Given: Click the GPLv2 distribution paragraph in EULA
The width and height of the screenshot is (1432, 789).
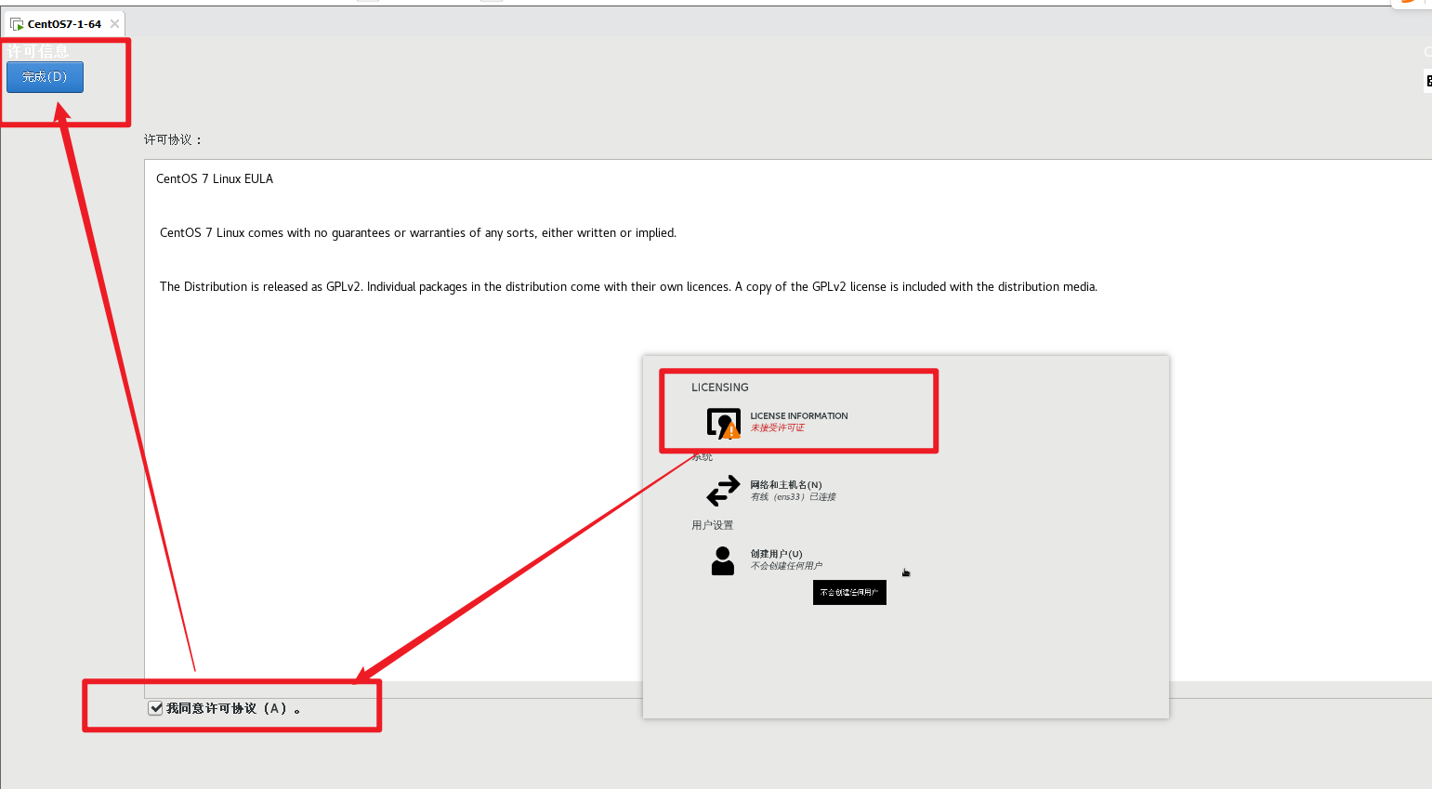Looking at the screenshot, I should click(x=628, y=286).
